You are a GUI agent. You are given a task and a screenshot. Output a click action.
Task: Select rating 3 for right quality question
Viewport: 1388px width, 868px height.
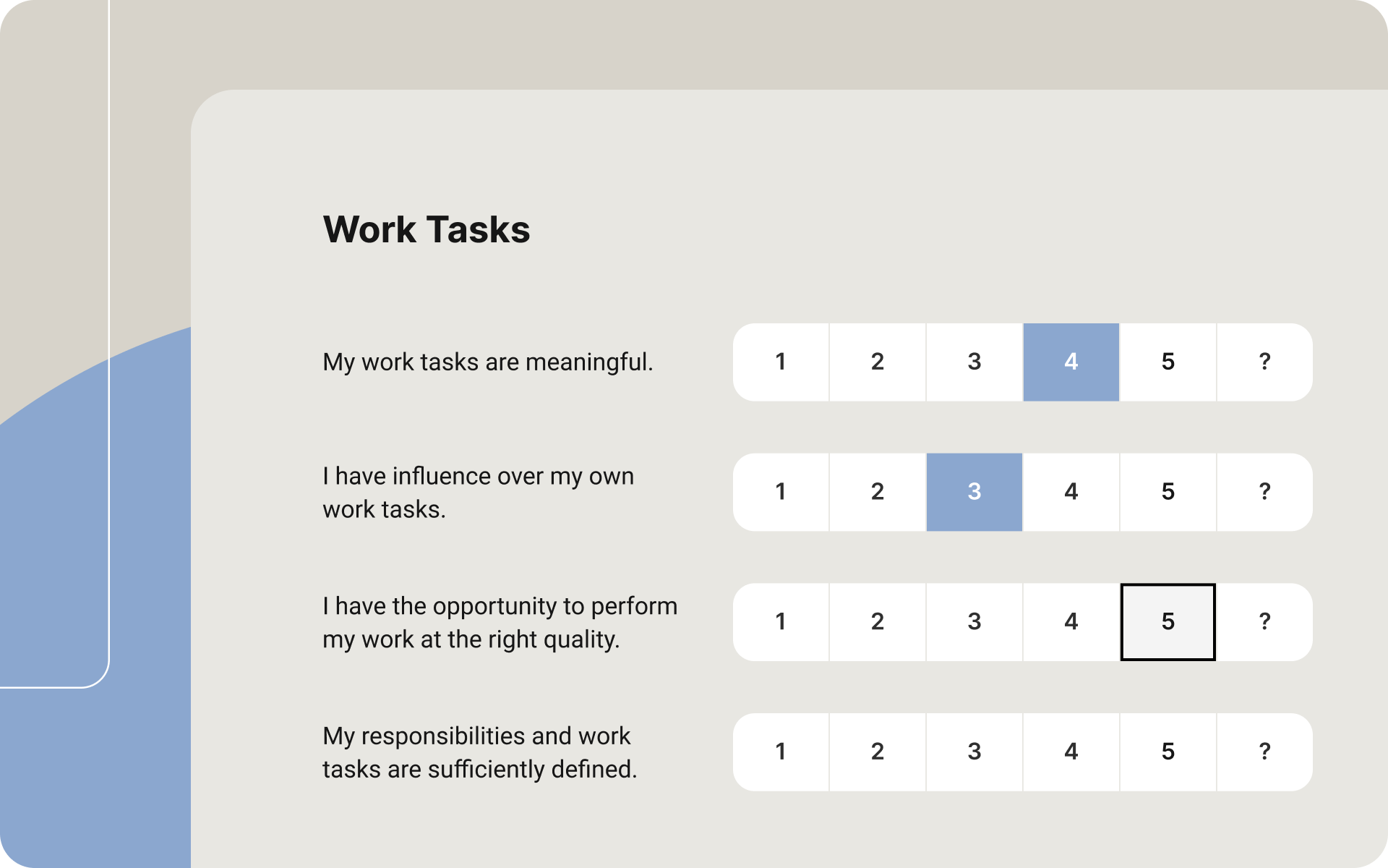pos(974,622)
